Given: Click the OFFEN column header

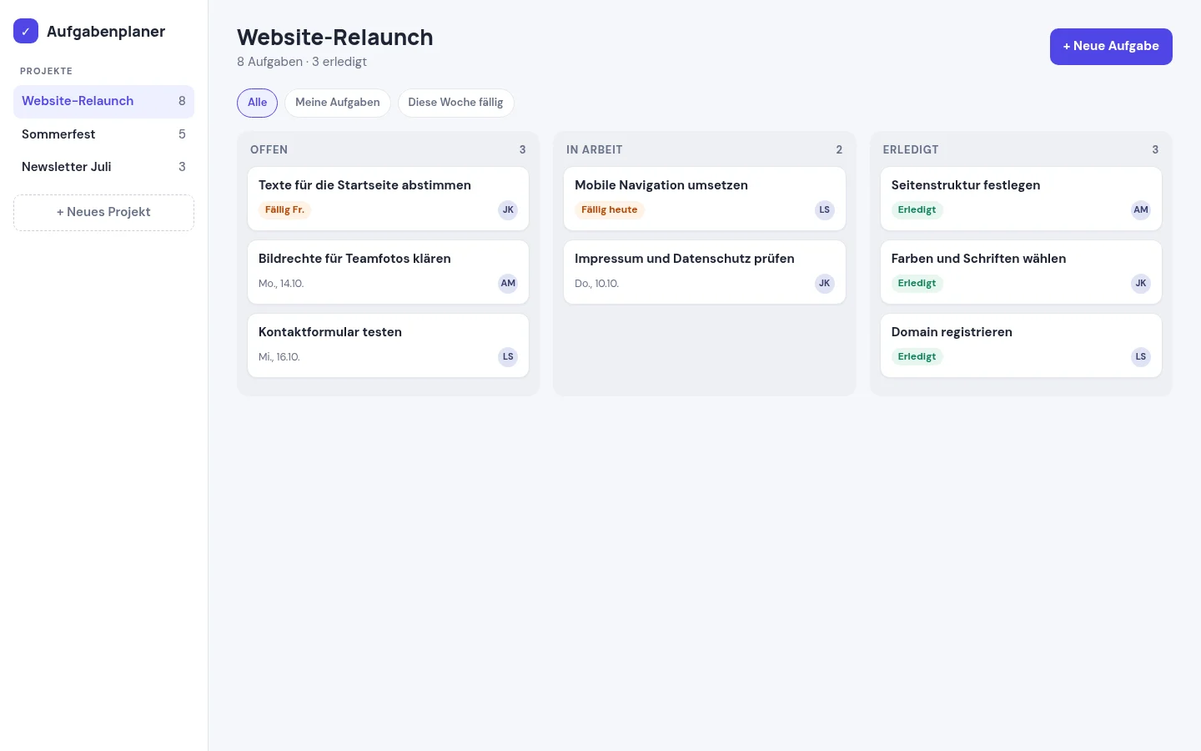Looking at the screenshot, I should pyautogui.click(x=388, y=150).
